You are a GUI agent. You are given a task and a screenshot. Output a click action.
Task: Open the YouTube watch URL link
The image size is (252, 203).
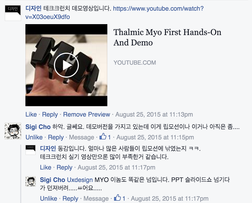click(x=114, y=12)
